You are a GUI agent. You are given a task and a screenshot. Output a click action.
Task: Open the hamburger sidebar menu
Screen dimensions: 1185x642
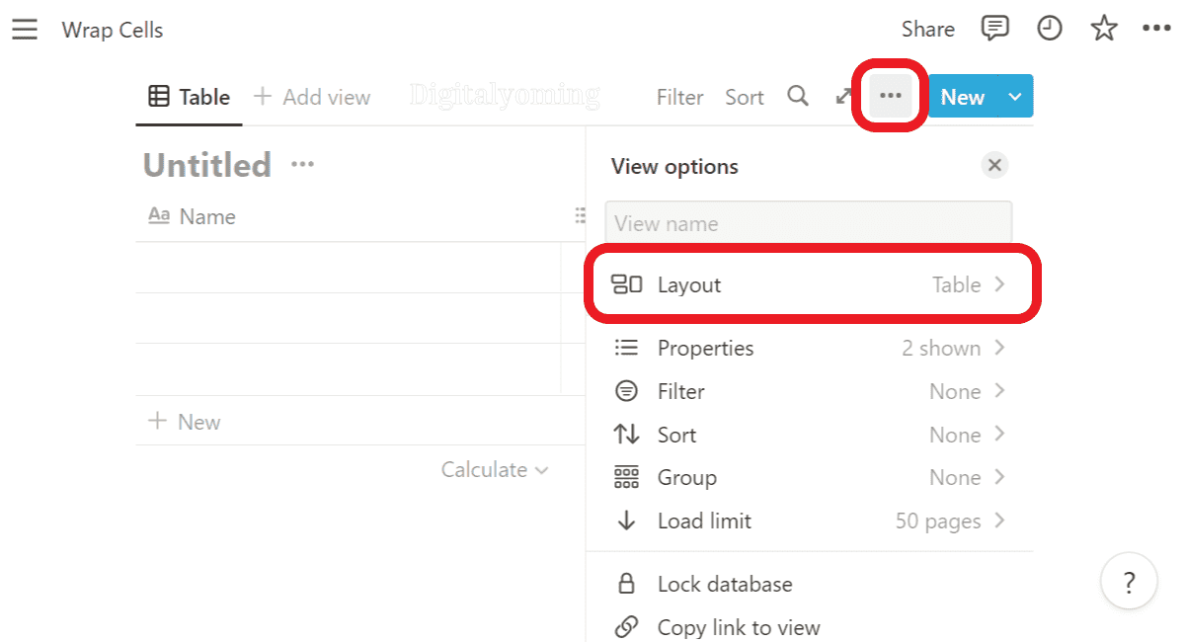(x=25, y=30)
